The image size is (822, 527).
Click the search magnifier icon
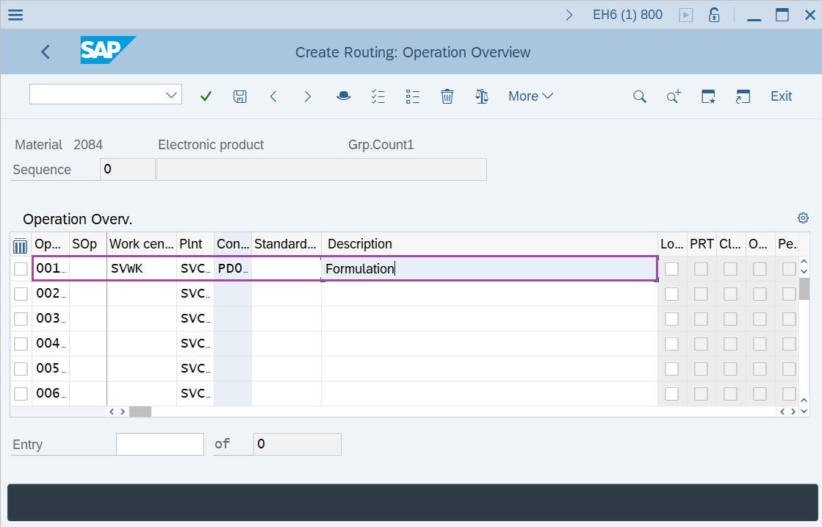639,96
